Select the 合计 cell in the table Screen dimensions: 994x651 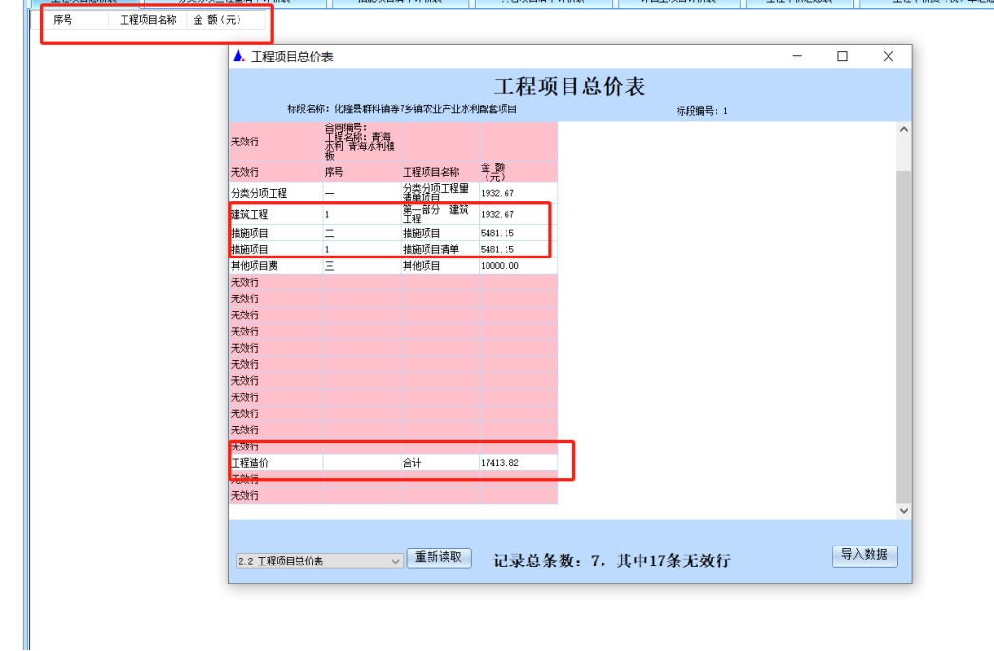point(440,463)
